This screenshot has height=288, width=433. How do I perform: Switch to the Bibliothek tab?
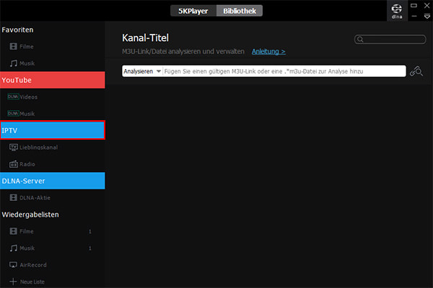click(x=240, y=11)
